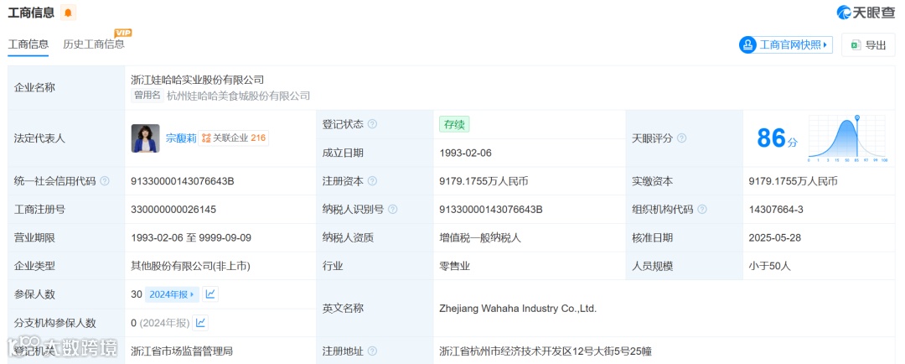
Task: Click the 天眼查 logo
Action: 866,12
